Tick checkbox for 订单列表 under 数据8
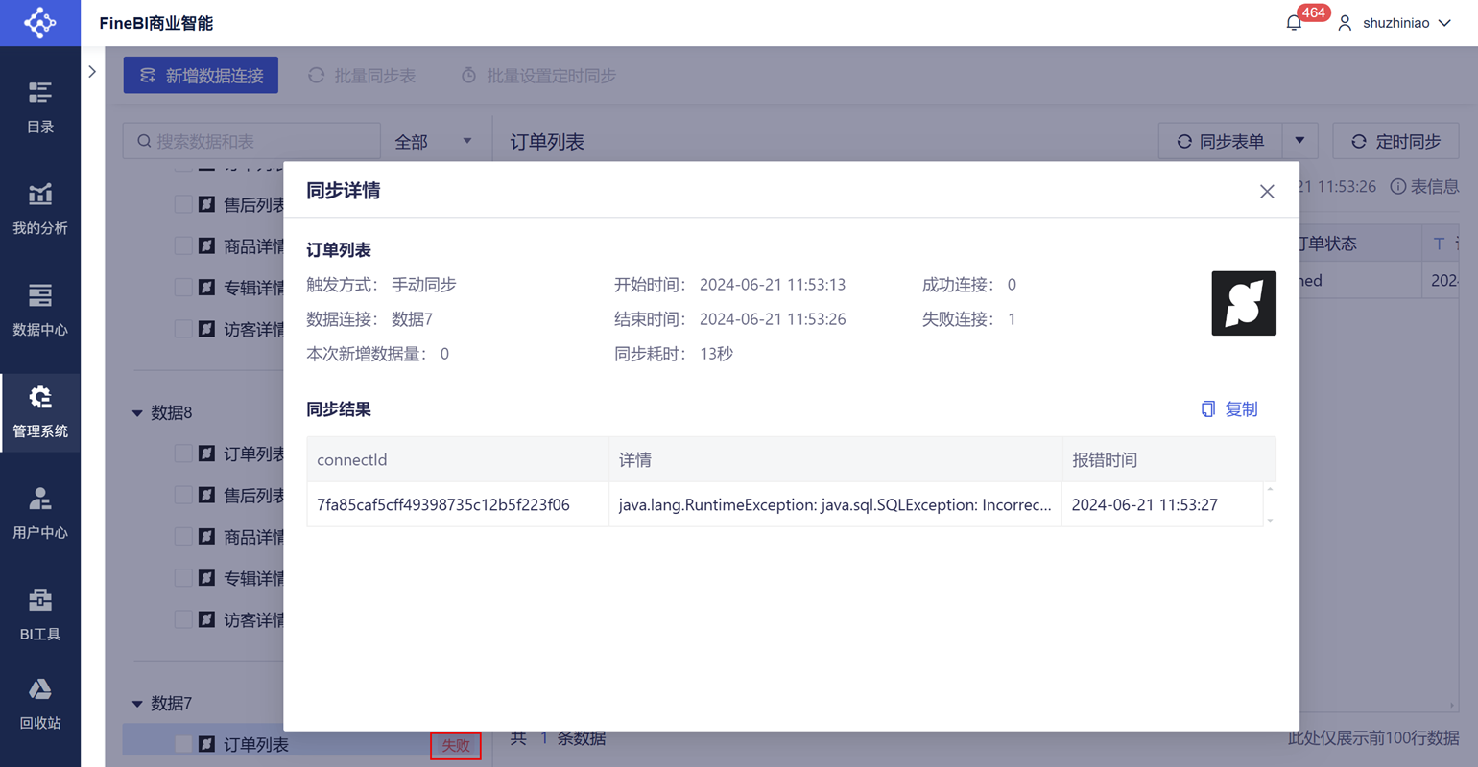1478x767 pixels. [183, 453]
